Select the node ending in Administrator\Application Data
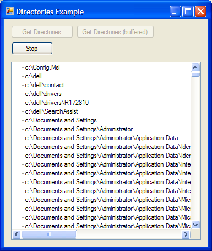 tap(101, 138)
